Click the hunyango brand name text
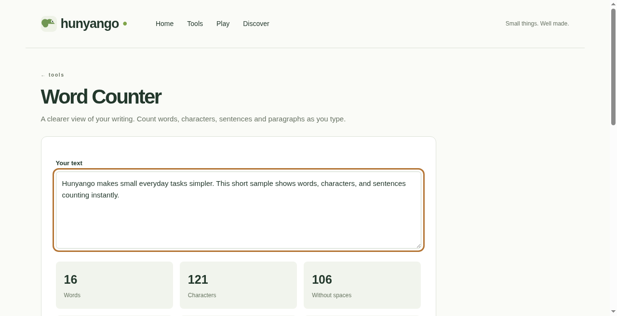The width and height of the screenshot is (617, 316). (x=90, y=24)
